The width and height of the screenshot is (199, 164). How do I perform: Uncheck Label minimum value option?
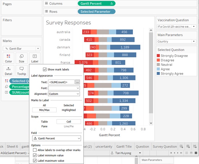pyautogui.click(x=35, y=155)
